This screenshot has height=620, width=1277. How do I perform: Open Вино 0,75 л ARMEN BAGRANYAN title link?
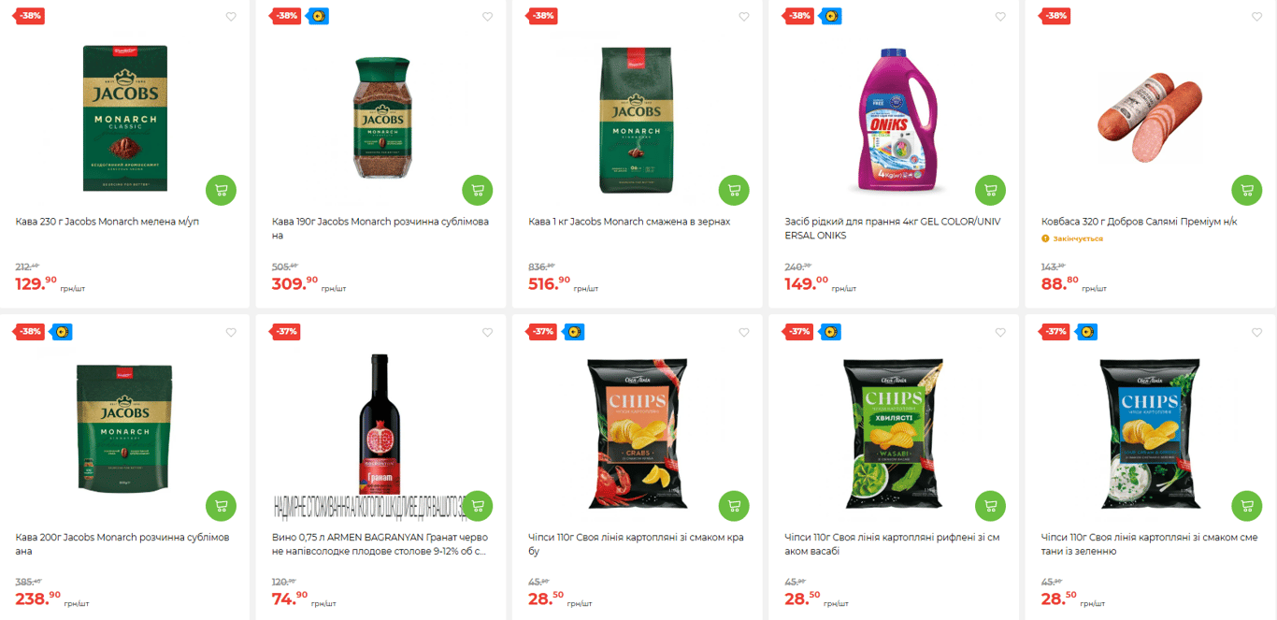379,544
